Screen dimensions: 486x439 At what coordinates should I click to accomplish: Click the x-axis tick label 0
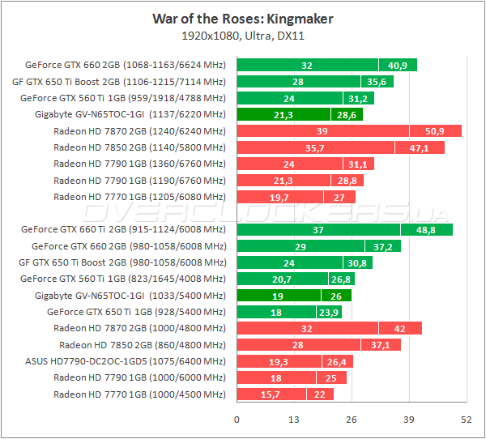pos(237,420)
